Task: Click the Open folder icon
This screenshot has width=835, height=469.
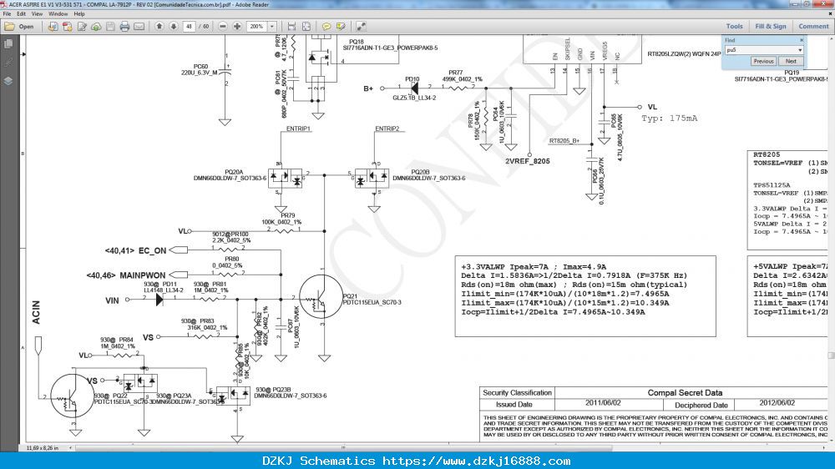Action: [9, 26]
